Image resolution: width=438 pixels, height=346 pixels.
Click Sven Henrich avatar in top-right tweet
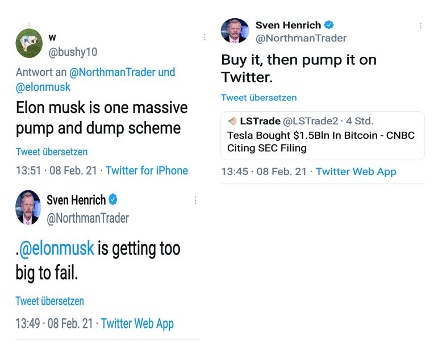(235, 31)
